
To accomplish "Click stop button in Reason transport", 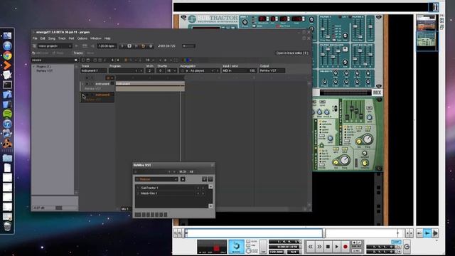I will coord(328,247).
